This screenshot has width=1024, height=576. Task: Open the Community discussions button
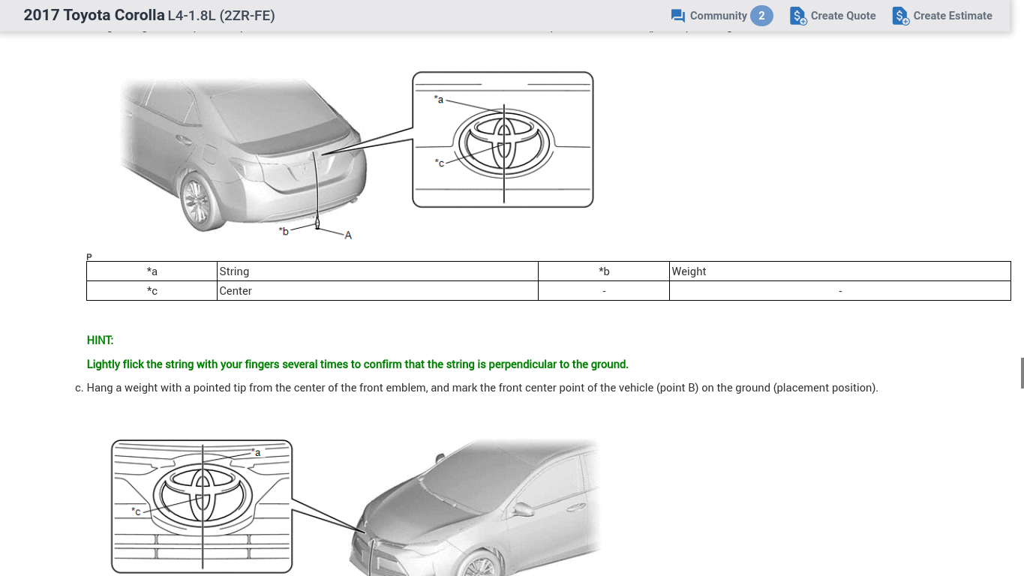722,16
